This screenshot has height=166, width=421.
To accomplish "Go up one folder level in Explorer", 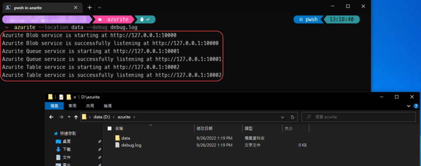I will click(76, 117).
